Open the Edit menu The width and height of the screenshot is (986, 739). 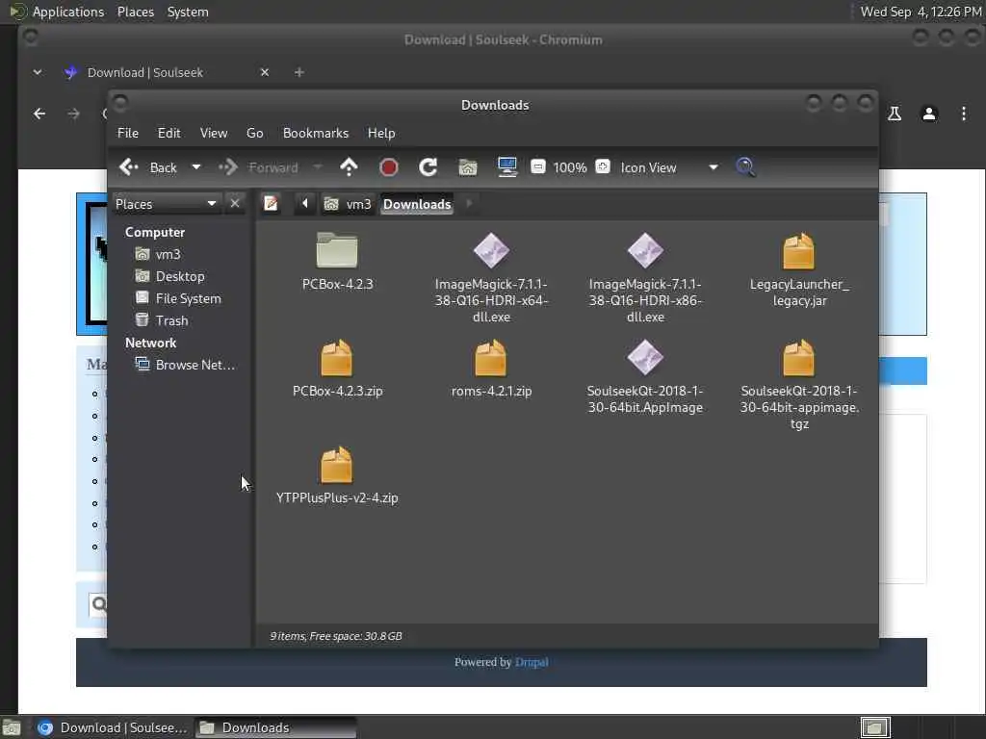click(x=169, y=133)
